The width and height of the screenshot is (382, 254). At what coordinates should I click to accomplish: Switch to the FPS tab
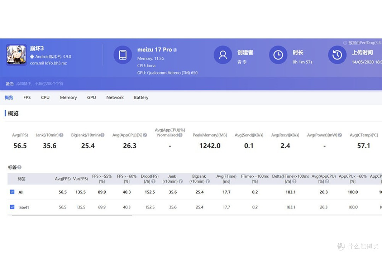pos(27,98)
